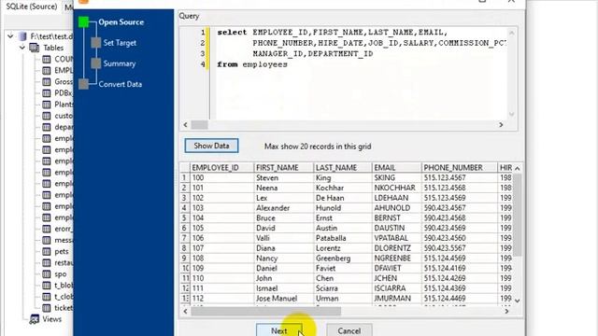Click the FIRST_NAME column header
Screen dimensions: 598x336
click(x=284, y=168)
